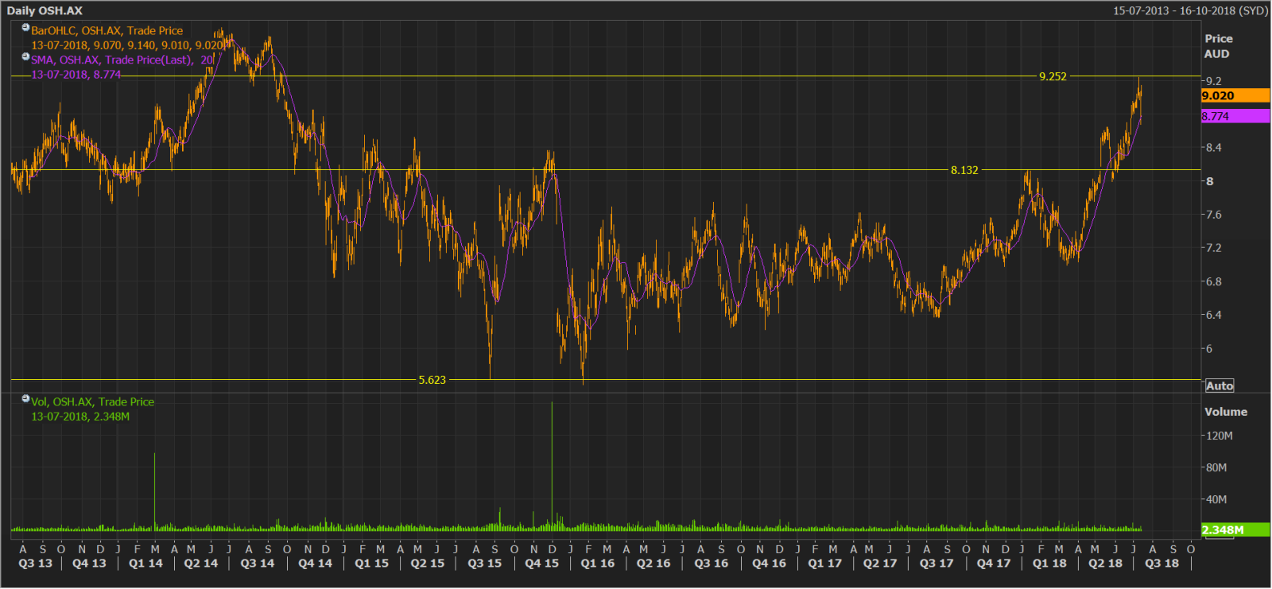Select the 5.623 horizontal line label
Screen dimensions: 1272x589
click(x=432, y=380)
